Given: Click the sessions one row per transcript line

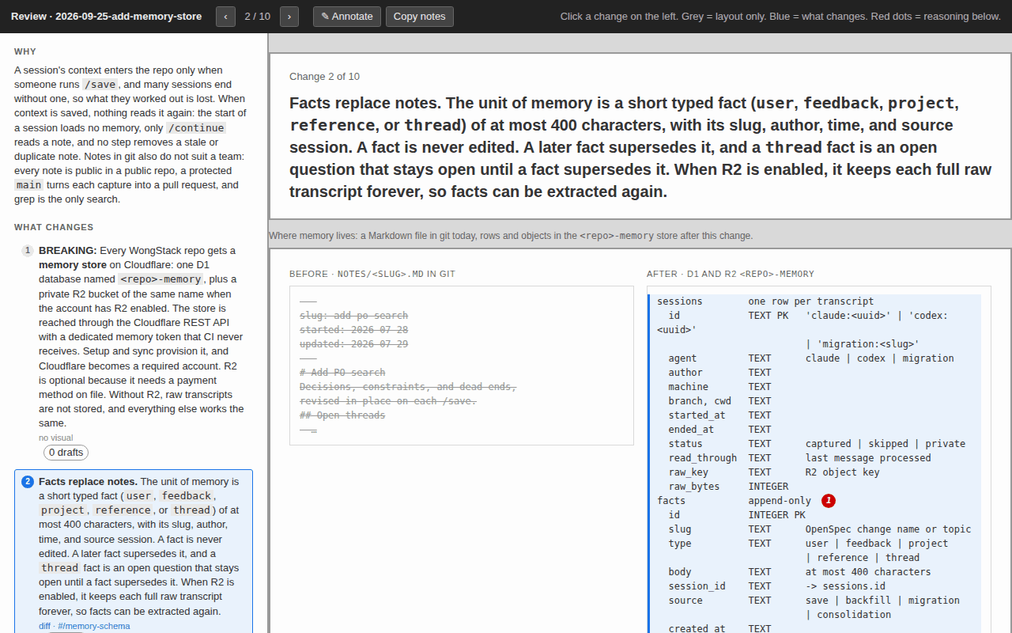Looking at the screenshot, I should tap(765, 301).
